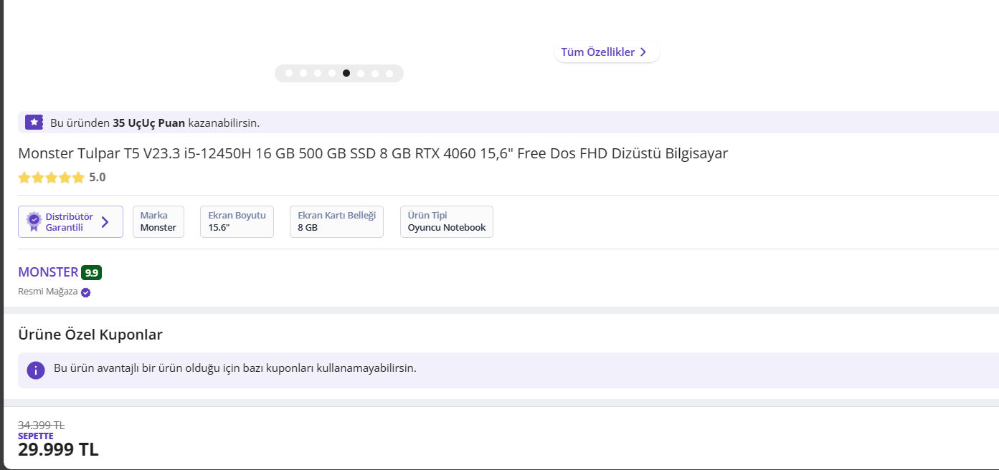Click the UçUç Puan star ticket icon
This screenshot has width=999, height=470.
pos(34,123)
